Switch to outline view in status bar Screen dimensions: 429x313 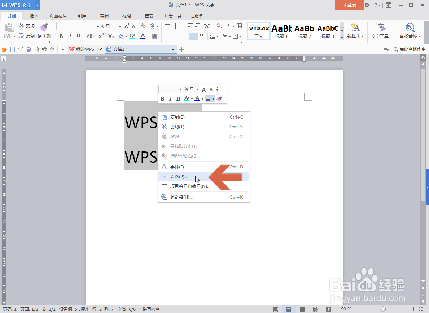pyautogui.click(x=302, y=309)
